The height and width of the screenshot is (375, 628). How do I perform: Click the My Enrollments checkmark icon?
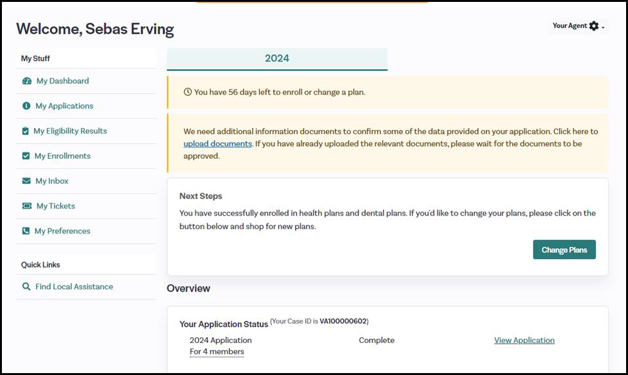coord(26,156)
